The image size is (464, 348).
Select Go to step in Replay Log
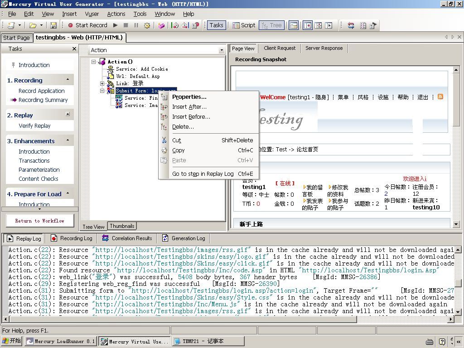click(x=208, y=174)
